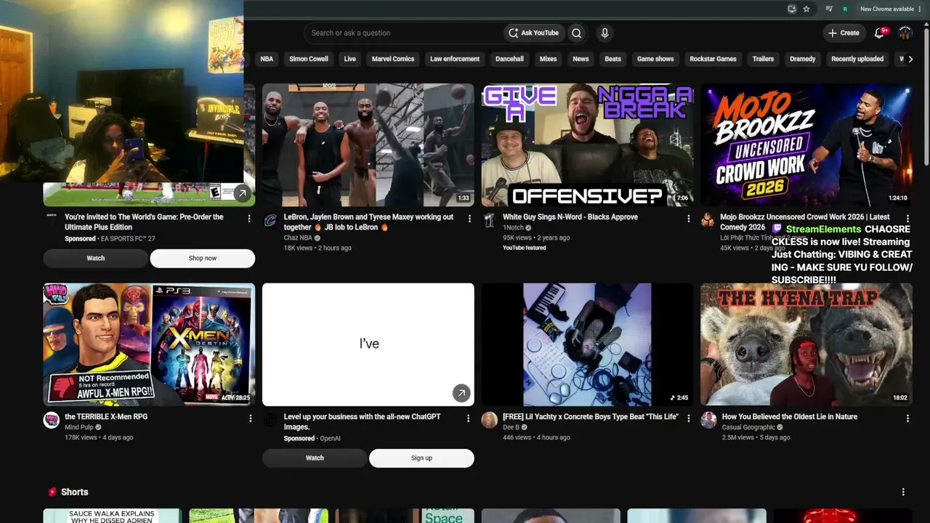
Task: Filter feed by the NBA chip
Action: (x=267, y=59)
